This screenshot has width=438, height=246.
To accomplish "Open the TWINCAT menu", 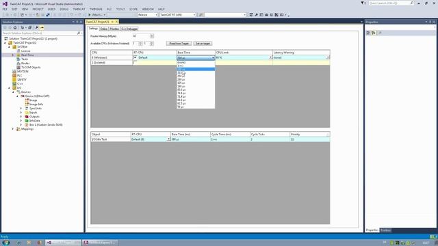I will (79, 9).
